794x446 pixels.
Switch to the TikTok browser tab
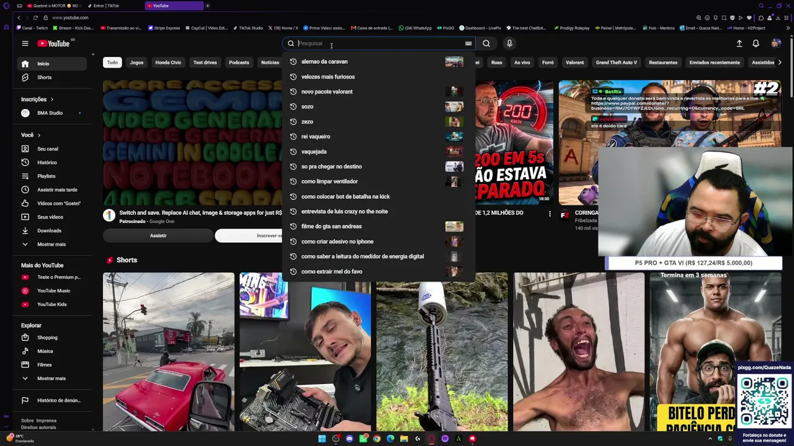tap(115, 6)
